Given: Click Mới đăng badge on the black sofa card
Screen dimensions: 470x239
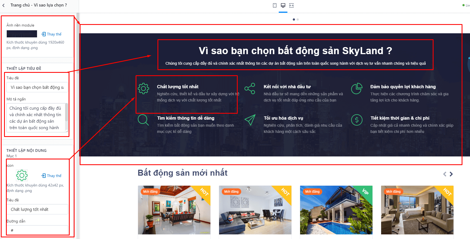Looking at the screenshot, I should tap(231, 192).
